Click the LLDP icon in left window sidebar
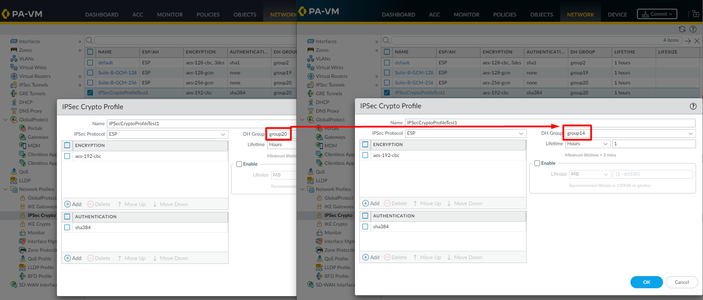Screen dimensions: 703x300 pos(14,180)
